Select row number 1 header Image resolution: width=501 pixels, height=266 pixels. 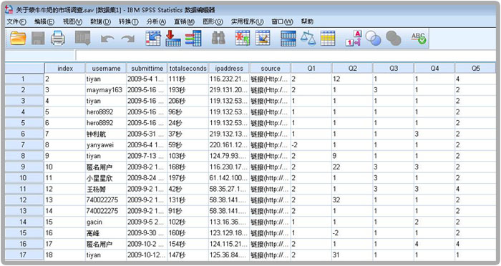[24, 79]
